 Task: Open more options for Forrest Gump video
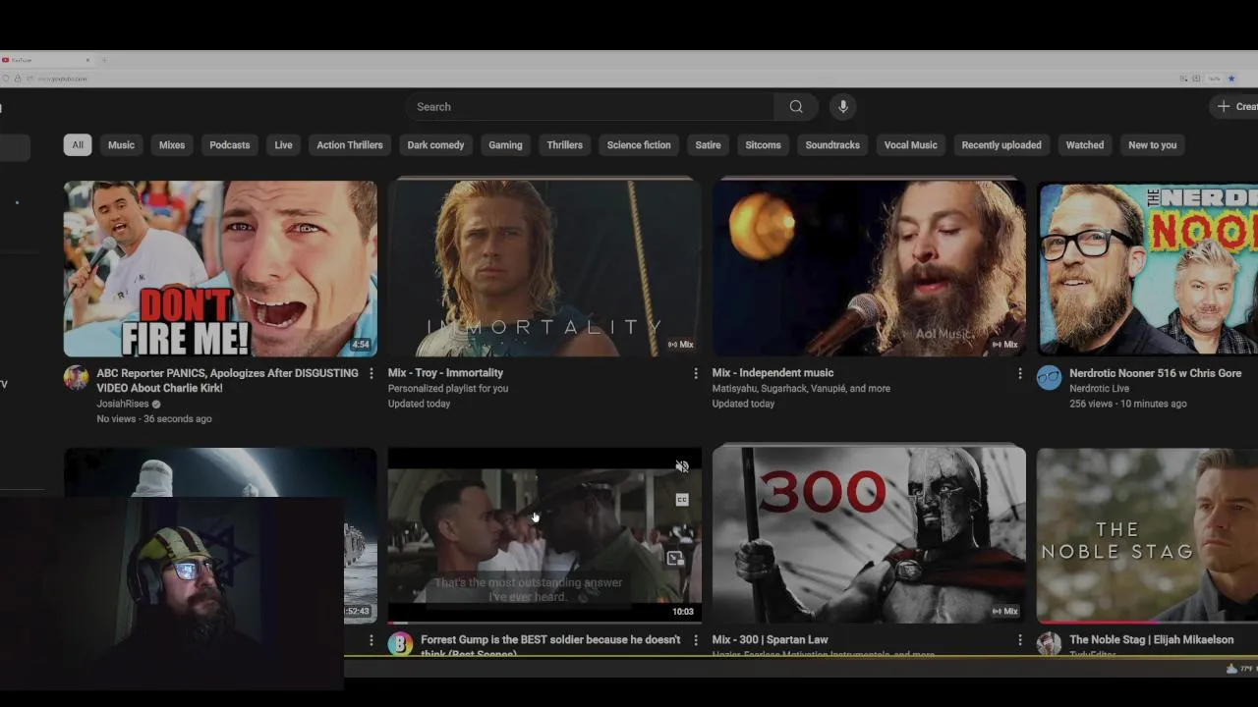coord(695,640)
